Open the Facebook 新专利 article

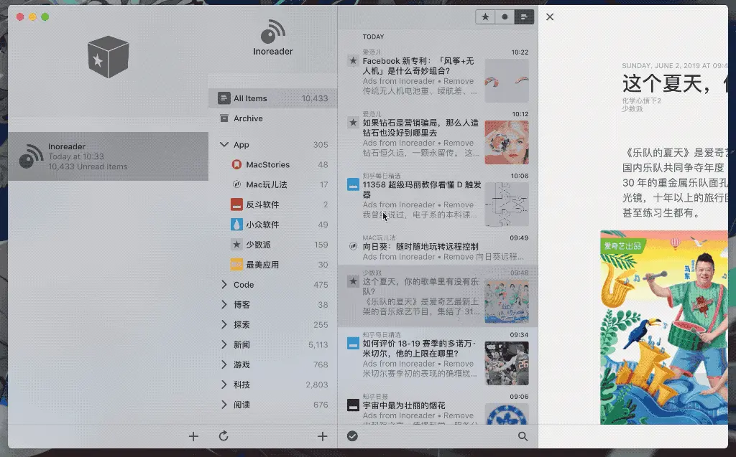coord(438,76)
